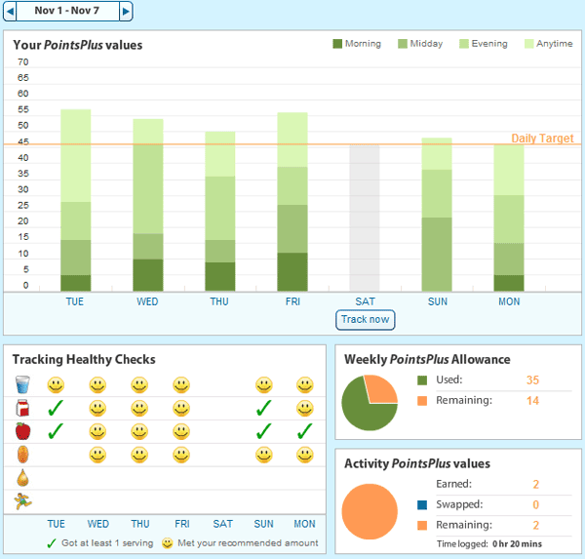The height and width of the screenshot is (559, 585).
Task: Click the vitamin smiley for FRI
Action: click(x=181, y=456)
